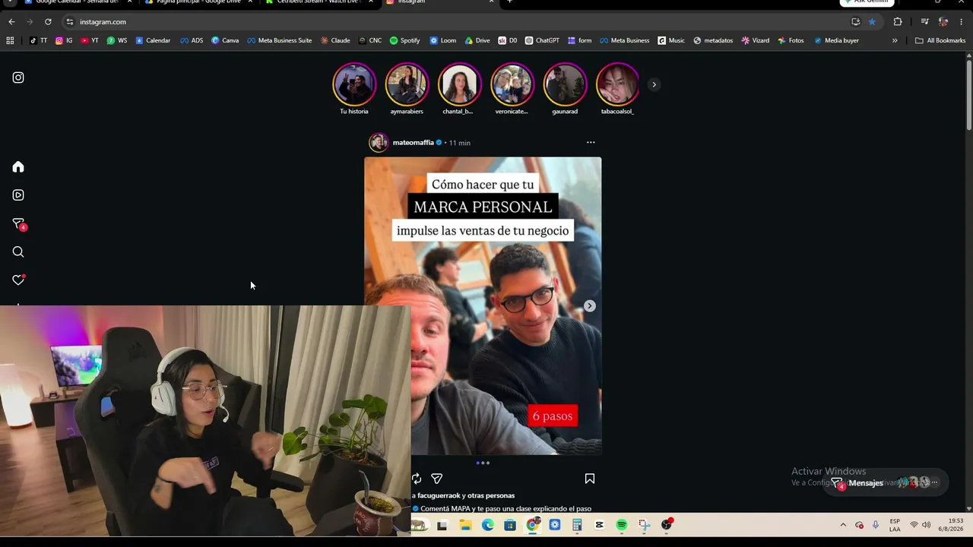Viewport: 973px width, 547px height.
Task: Open Microsoft Edge from the taskbar
Action: click(487, 525)
